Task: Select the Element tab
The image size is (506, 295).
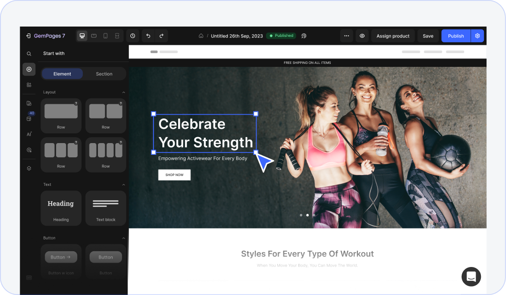Action: tap(62, 74)
